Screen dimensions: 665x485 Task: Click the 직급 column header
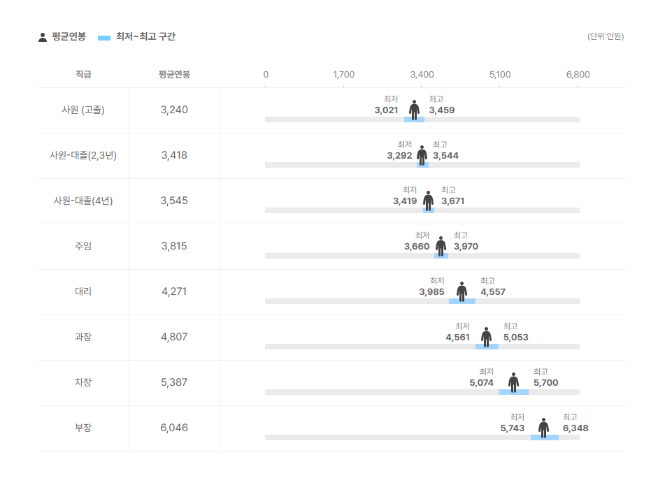83,75
